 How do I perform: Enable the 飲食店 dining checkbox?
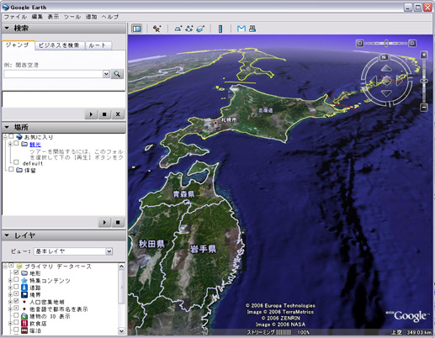coord(16,323)
